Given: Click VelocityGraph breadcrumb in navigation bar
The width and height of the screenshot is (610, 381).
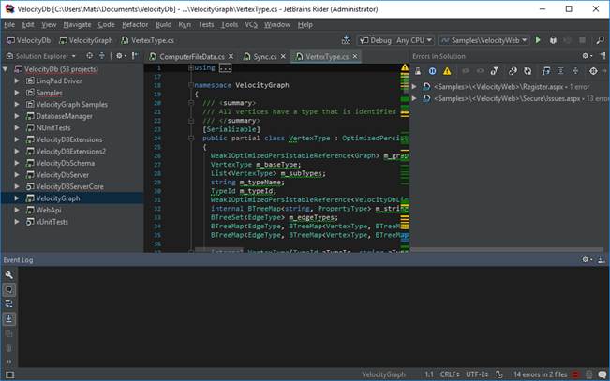Looking at the screenshot, I should [x=86, y=40].
